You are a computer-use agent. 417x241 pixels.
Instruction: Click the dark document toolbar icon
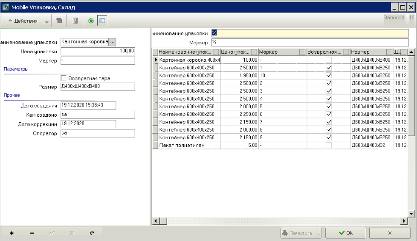(59, 21)
